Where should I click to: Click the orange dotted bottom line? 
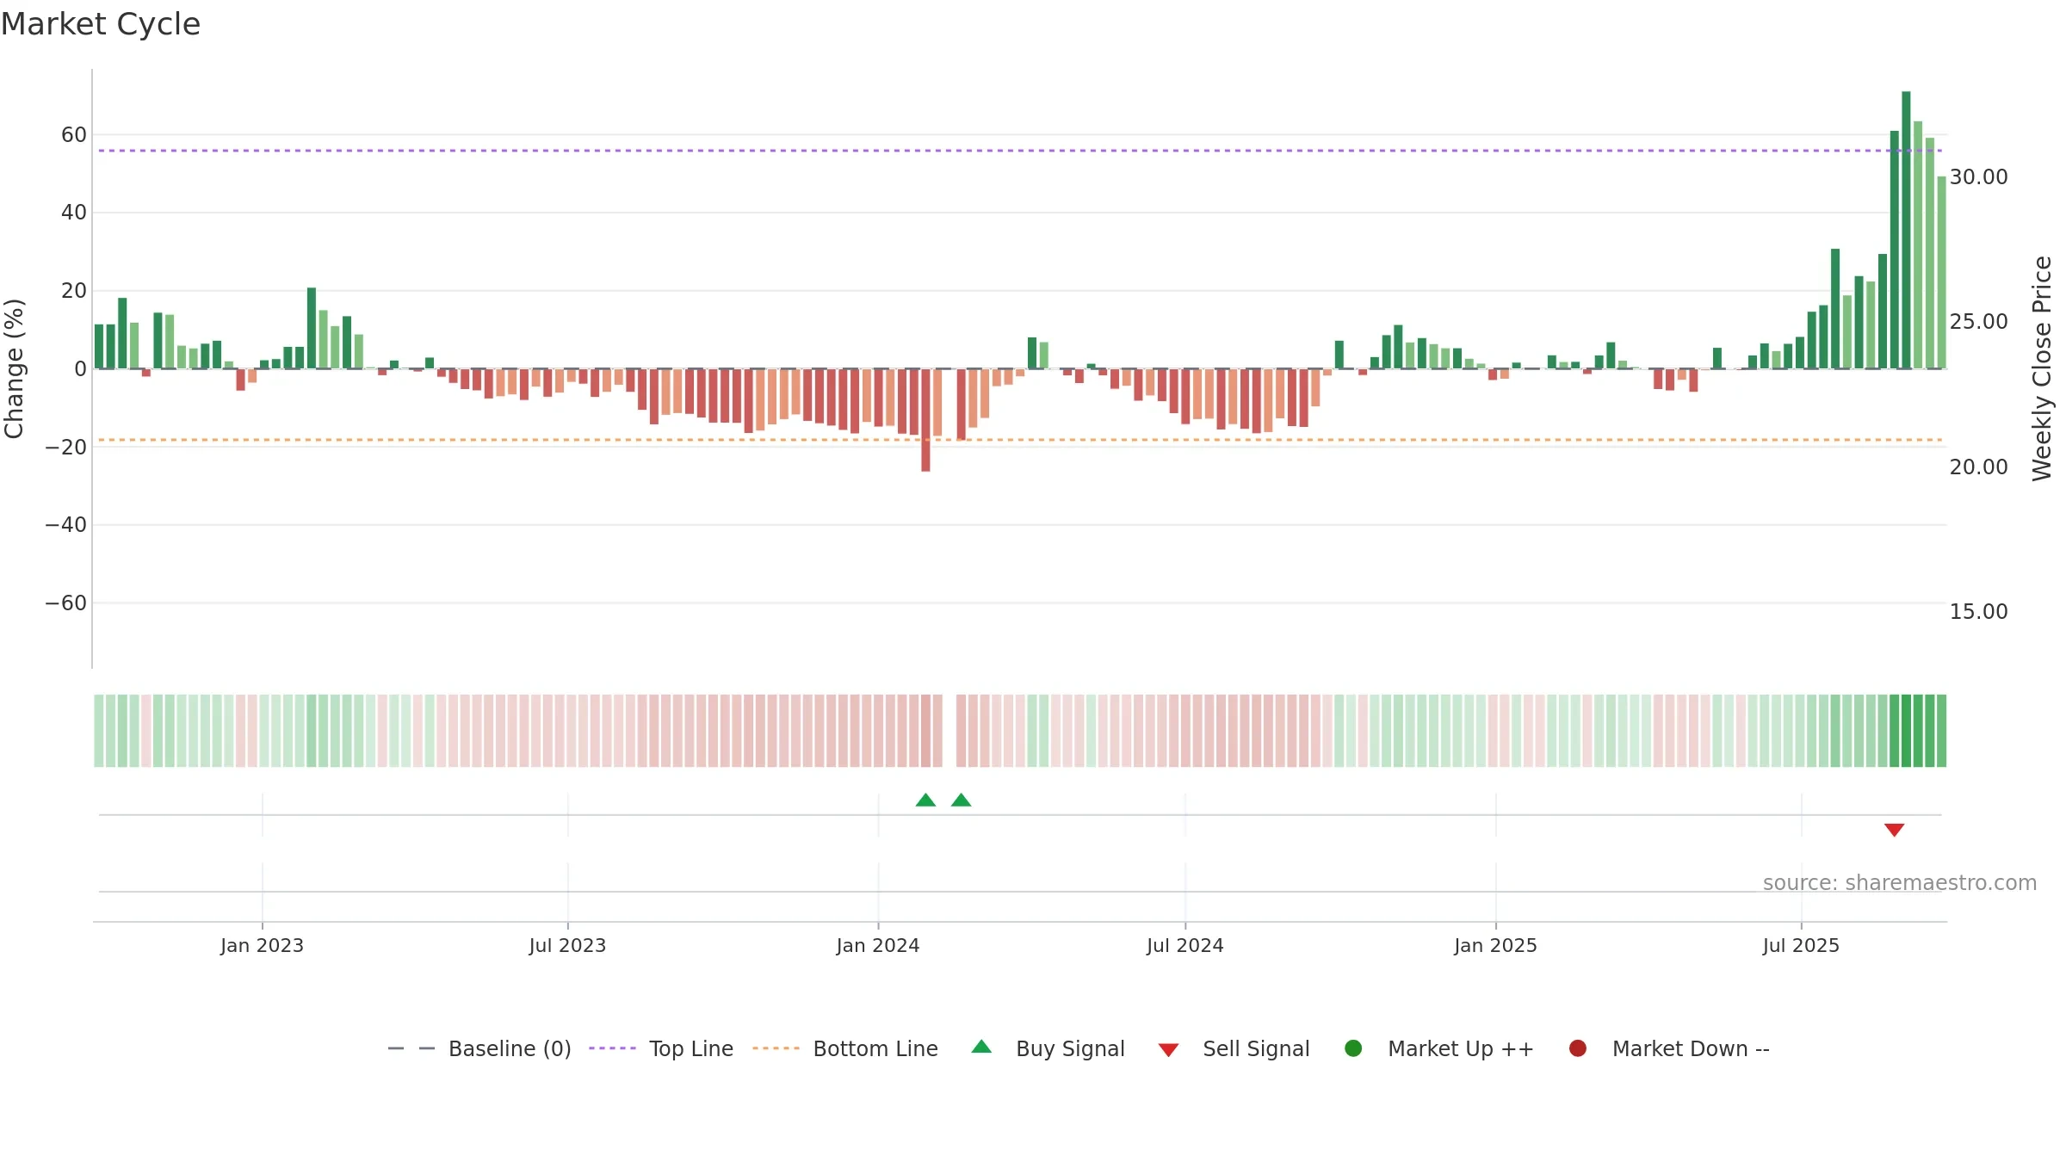[1020, 440]
